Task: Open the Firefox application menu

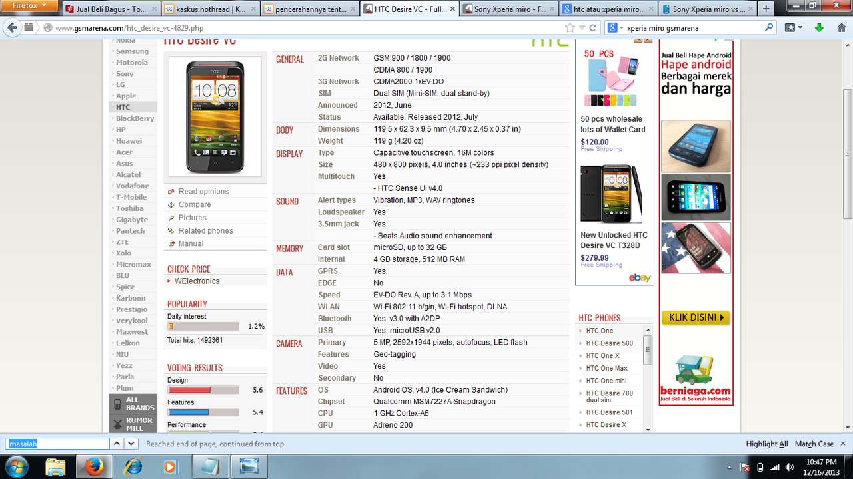Action: pyautogui.click(x=30, y=5)
